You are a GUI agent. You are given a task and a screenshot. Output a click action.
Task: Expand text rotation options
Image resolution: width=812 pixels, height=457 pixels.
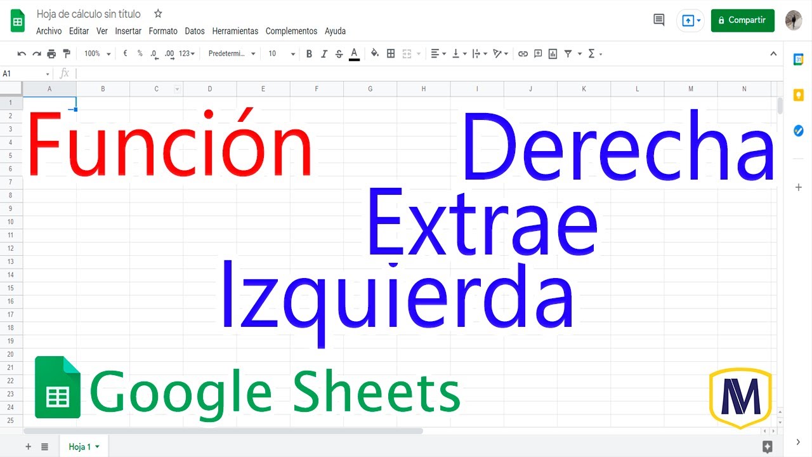point(501,54)
